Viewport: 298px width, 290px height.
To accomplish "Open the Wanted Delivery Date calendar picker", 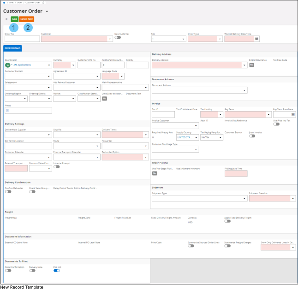I will pos(257,39).
